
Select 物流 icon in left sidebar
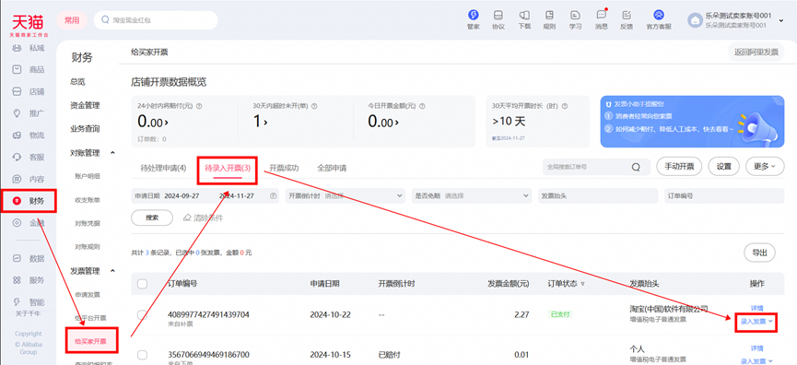(18, 135)
